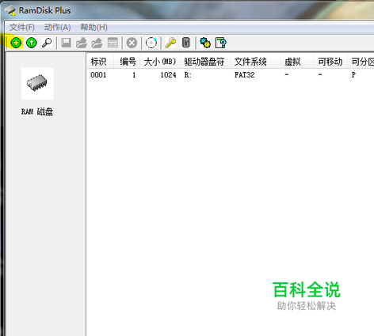Screen dimensions: 374x336
Task: Click the greyed drive format toolbar icon
Action: point(113,43)
